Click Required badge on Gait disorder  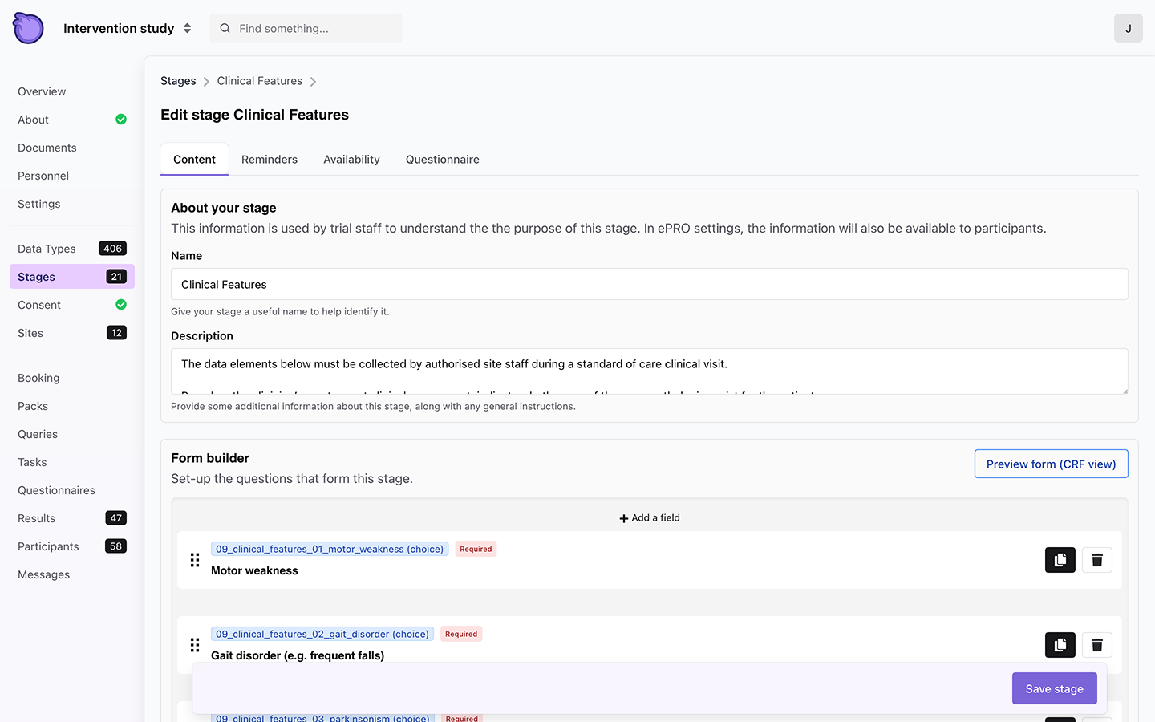(x=461, y=634)
